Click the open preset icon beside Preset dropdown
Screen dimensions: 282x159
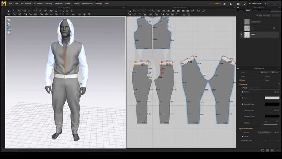pos(275,132)
